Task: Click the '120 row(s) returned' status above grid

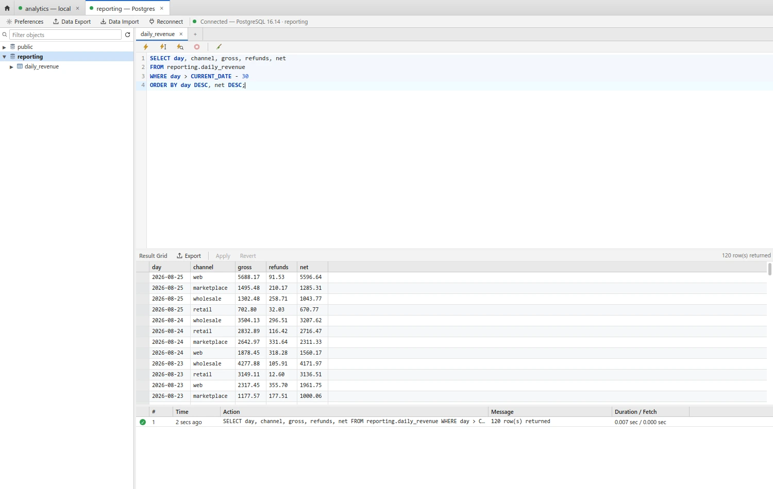Action: click(x=746, y=255)
